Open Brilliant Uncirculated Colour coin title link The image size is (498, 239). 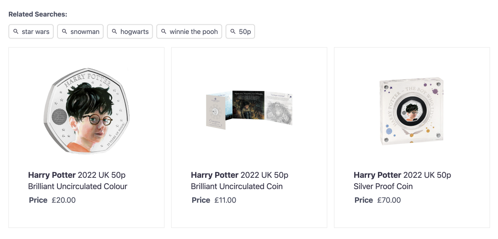coord(78,181)
